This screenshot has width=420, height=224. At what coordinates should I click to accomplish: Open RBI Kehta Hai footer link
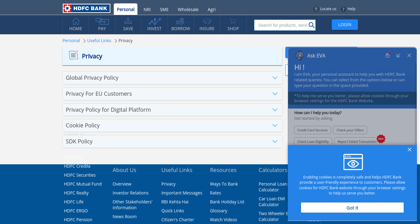(175, 202)
